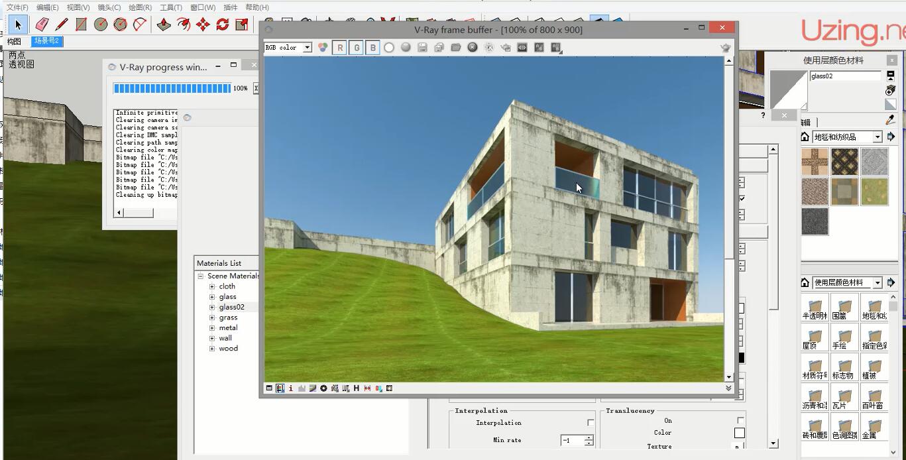The image size is (906, 460).
Task: Click the Move tool with four red arrows
Action: (x=203, y=25)
